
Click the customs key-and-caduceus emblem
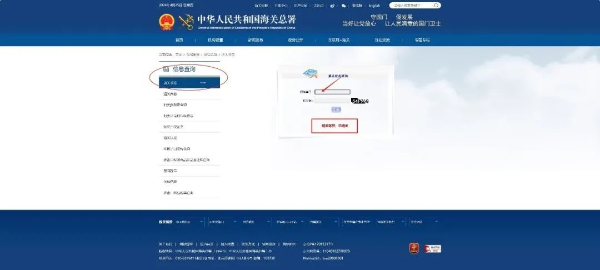click(186, 22)
